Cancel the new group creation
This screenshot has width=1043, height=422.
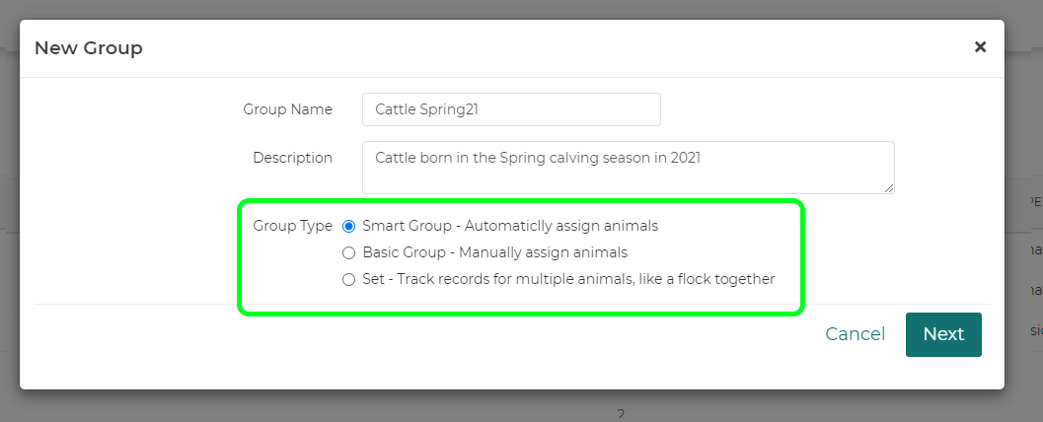point(855,334)
